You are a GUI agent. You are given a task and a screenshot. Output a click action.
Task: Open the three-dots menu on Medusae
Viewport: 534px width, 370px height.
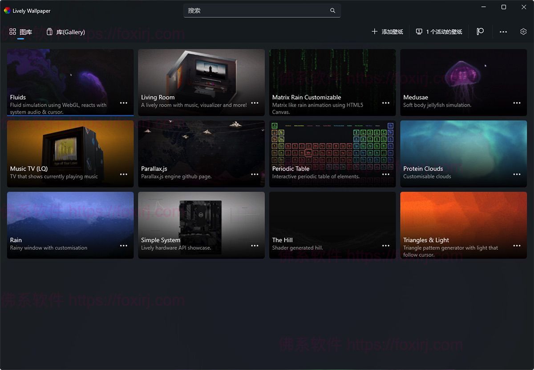click(517, 103)
